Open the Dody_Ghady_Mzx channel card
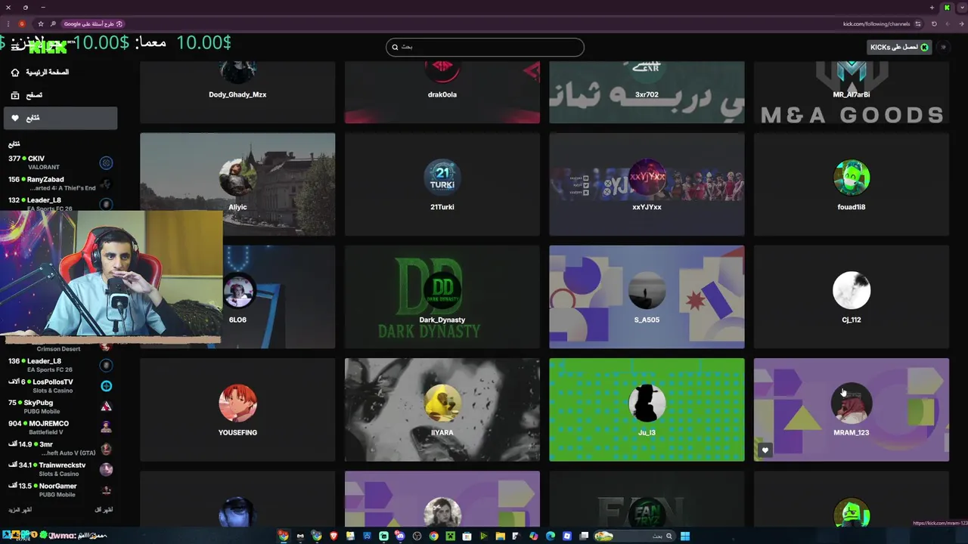 [x=237, y=92]
